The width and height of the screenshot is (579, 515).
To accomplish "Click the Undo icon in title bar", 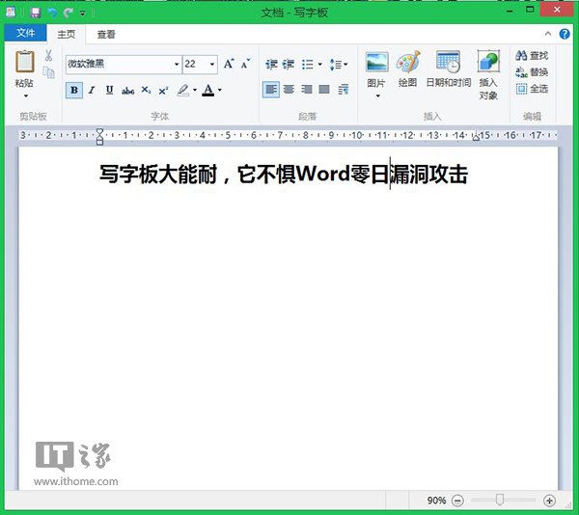I will point(52,13).
